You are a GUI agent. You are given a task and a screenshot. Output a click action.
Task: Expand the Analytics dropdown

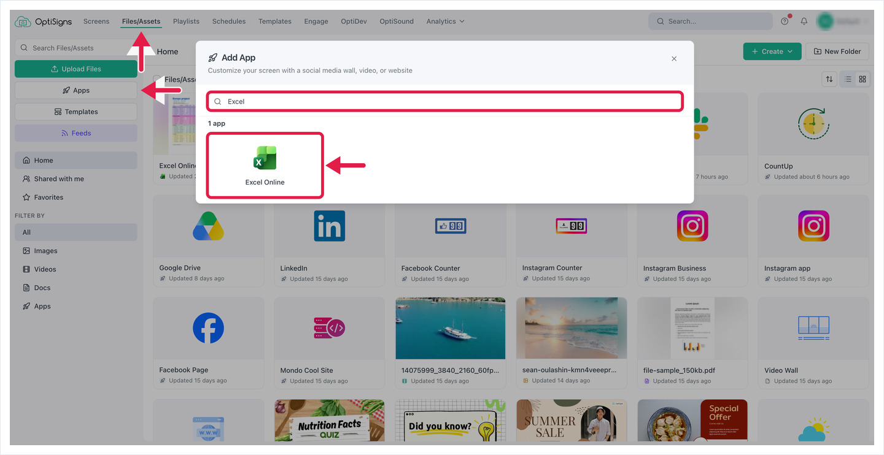point(445,21)
